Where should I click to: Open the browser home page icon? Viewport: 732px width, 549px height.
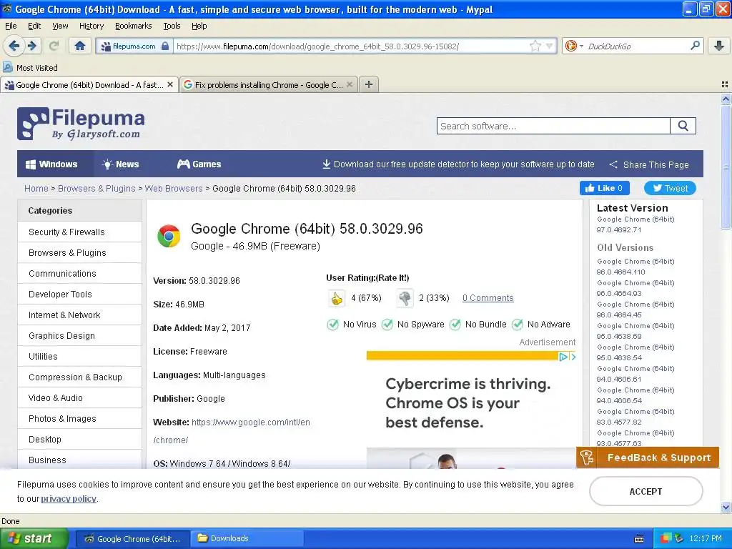tap(80, 46)
